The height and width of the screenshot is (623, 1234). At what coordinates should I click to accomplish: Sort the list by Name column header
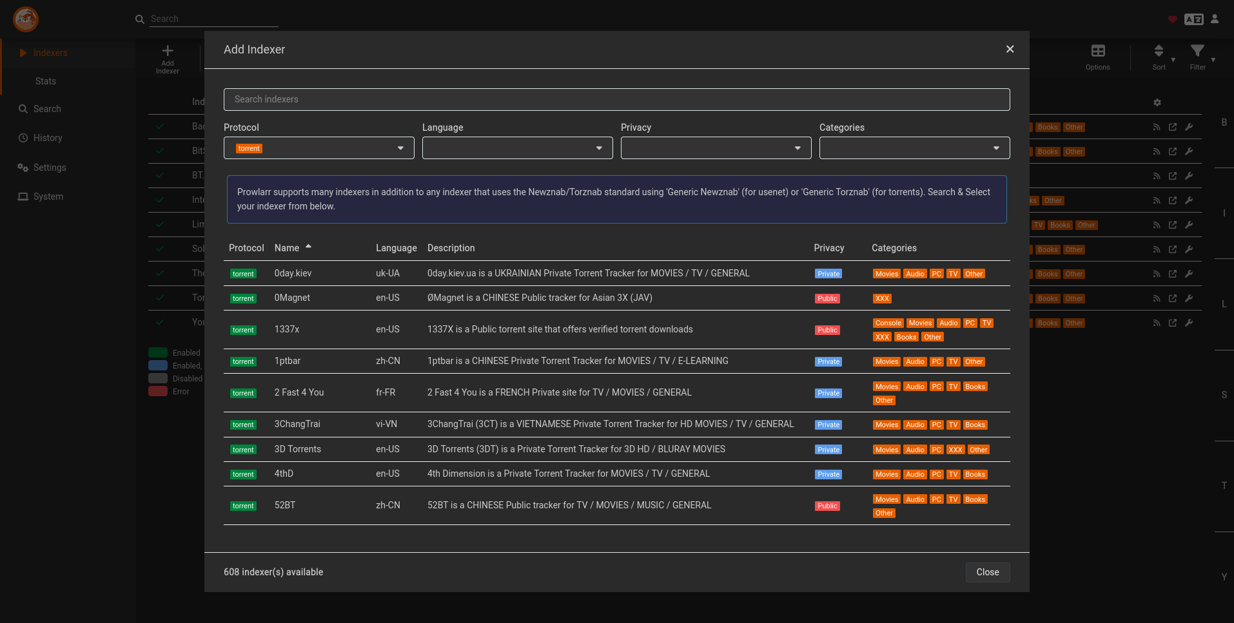[x=287, y=248]
